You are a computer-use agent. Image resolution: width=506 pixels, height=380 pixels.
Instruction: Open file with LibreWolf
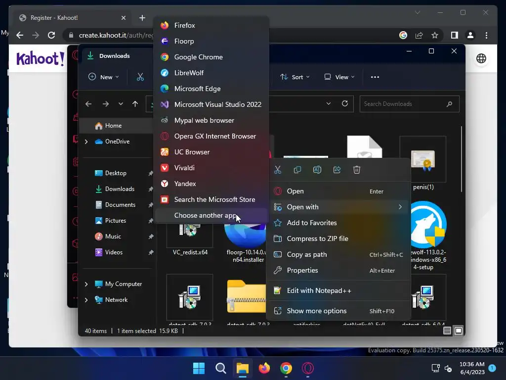pos(211,73)
